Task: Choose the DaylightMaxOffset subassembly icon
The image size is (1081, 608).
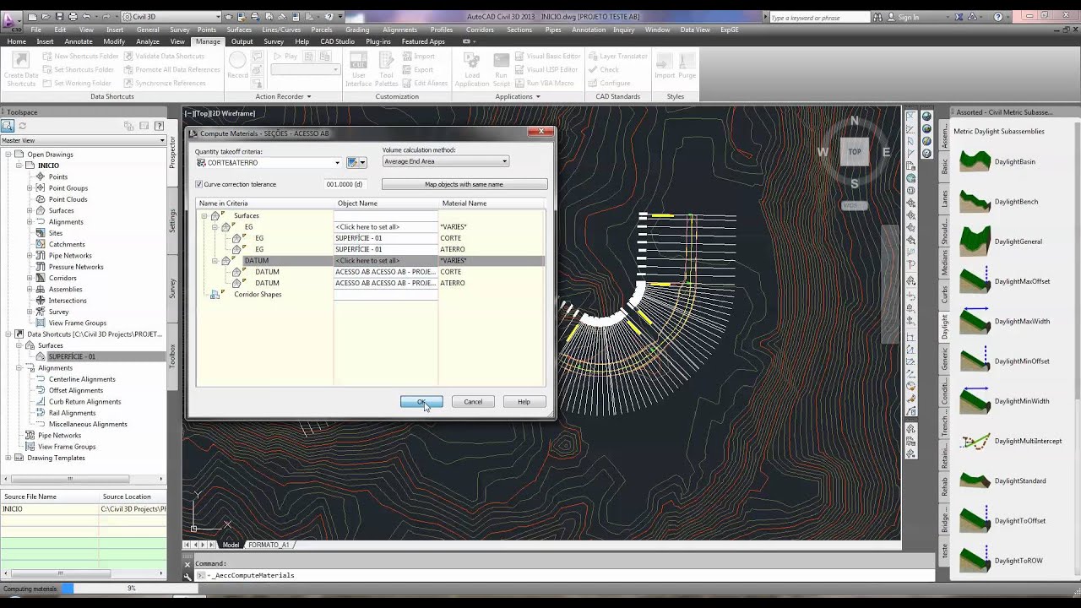Action: (x=975, y=281)
